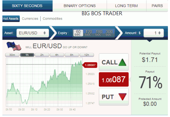
Task: Click the red 1.06087 price box
Action: pos(114,79)
